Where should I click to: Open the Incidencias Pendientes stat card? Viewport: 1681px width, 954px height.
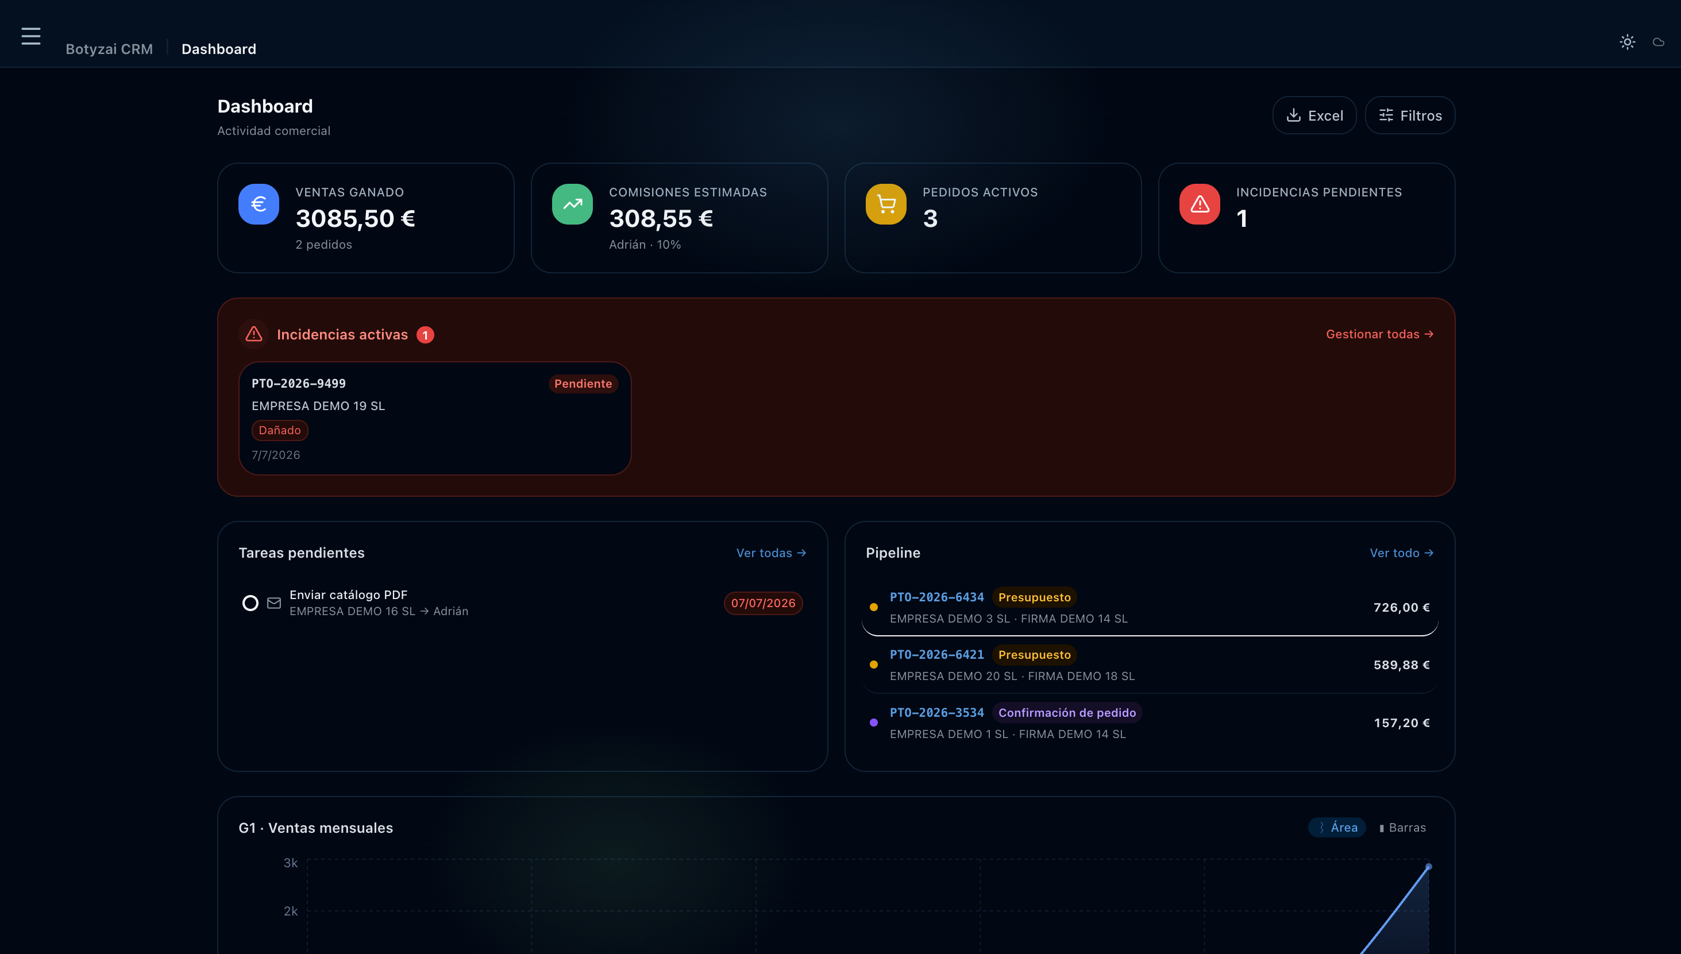[x=1307, y=218]
